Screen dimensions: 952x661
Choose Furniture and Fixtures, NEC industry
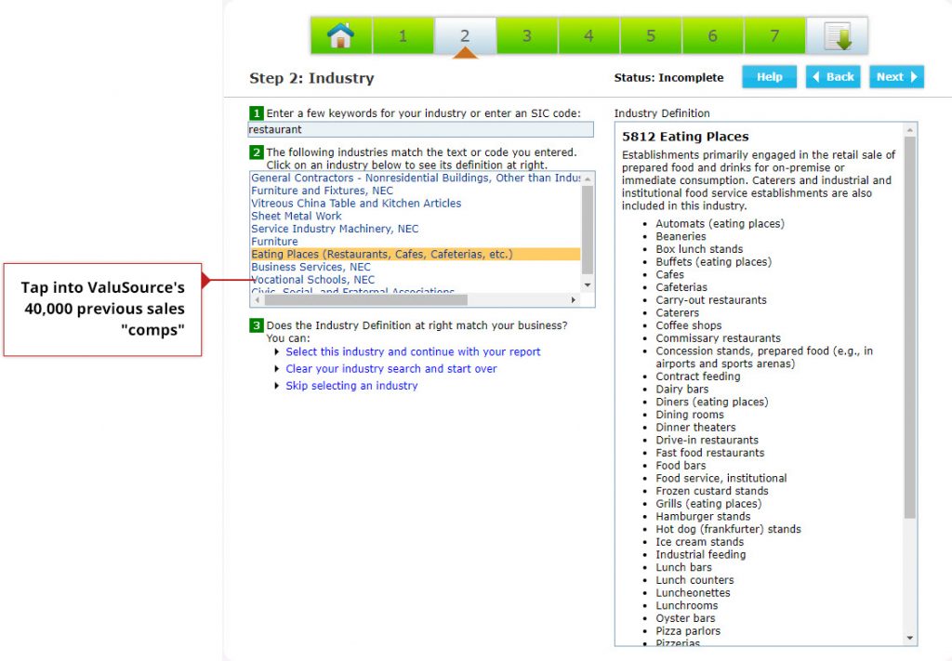[x=322, y=191]
